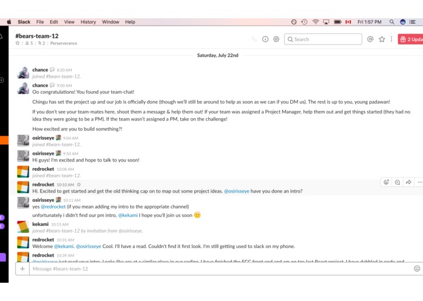Screen dimensions: 423x301
Task: Click the Wi-Fi status icon
Action: pyautogui.click(x=315, y=22)
